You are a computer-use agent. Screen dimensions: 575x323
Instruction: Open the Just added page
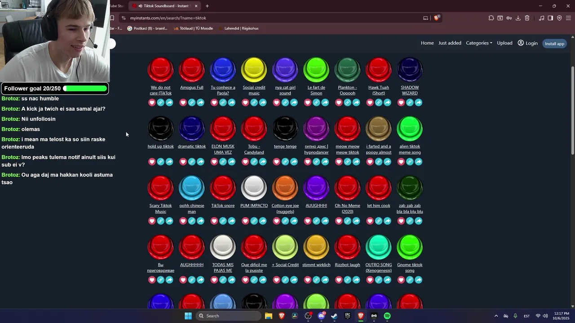[x=450, y=43]
